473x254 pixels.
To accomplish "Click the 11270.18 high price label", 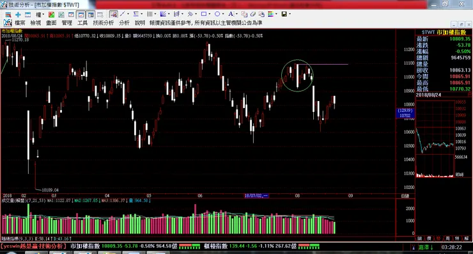I will [20, 40].
